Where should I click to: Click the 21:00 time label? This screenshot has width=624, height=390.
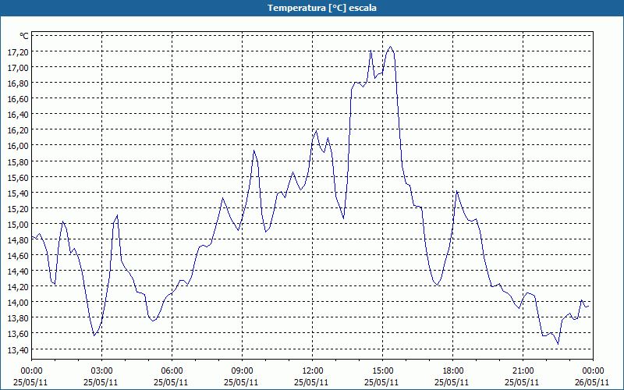[x=523, y=371]
